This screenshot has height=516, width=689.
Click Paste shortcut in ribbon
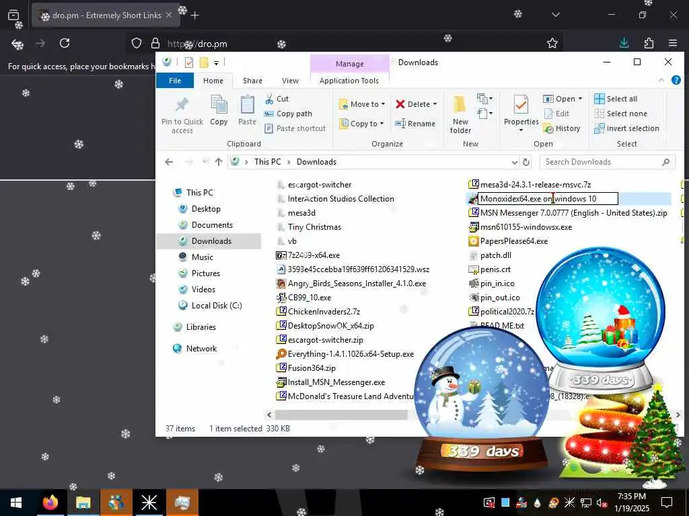[295, 128]
